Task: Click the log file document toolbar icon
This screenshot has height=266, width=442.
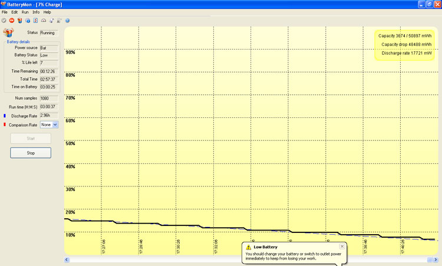Action: (35, 21)
